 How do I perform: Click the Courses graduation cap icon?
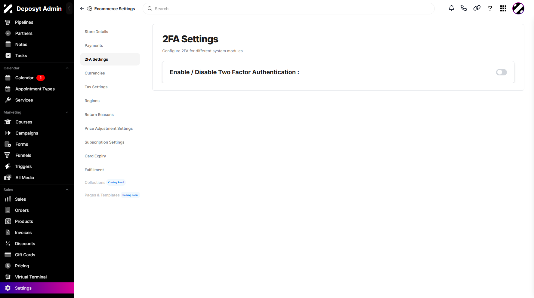8,122
